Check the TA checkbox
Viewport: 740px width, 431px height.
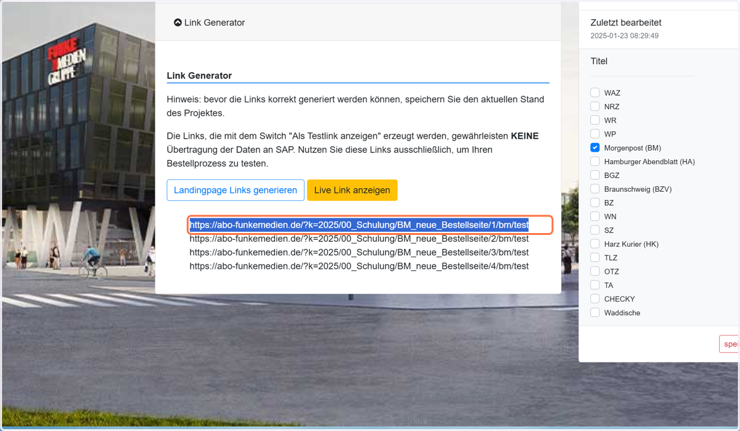595,285
